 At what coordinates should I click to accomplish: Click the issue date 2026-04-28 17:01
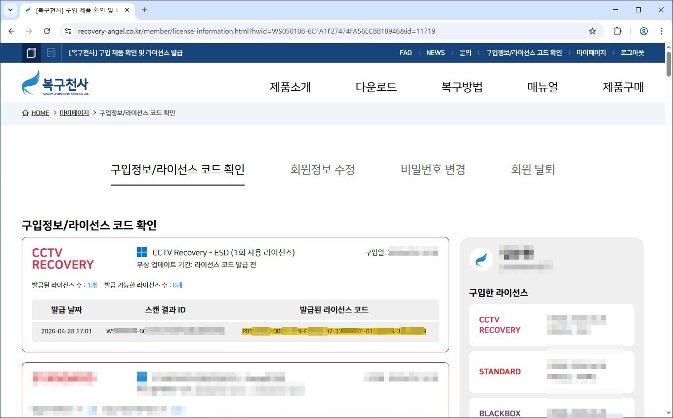pos(66,331)
